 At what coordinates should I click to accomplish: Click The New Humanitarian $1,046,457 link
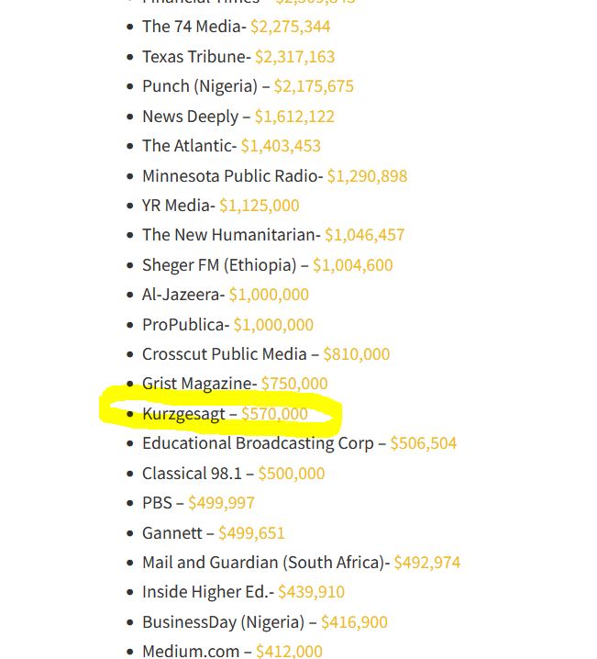click(364, 235)
